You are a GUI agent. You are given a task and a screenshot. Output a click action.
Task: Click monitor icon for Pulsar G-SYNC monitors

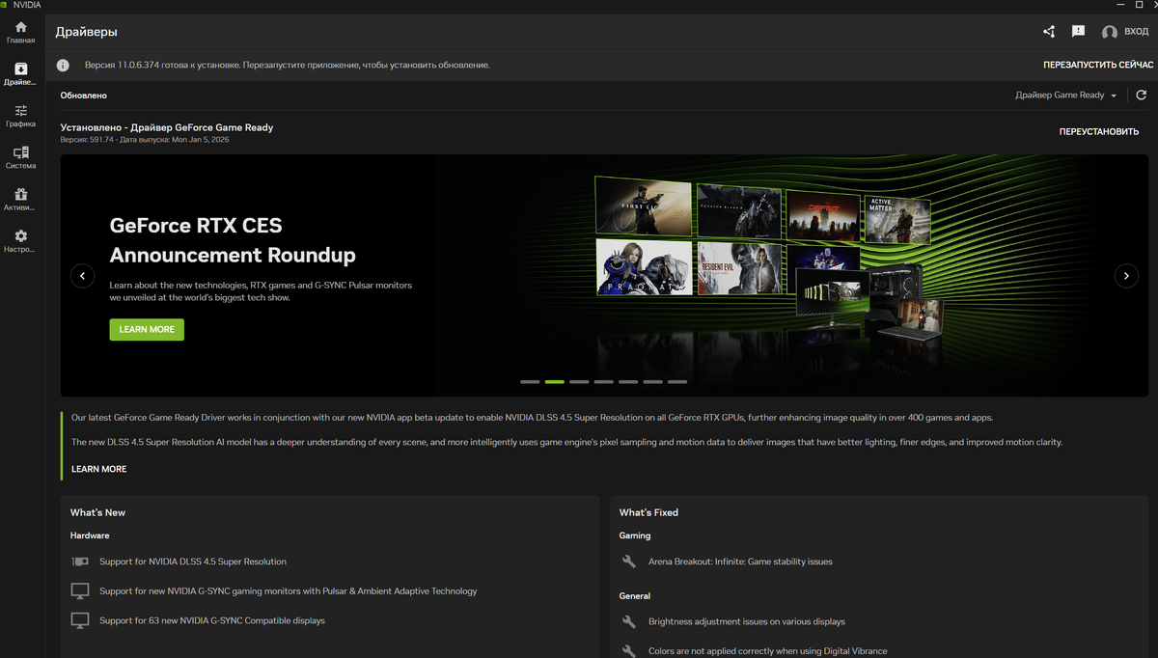coord(80,590)
